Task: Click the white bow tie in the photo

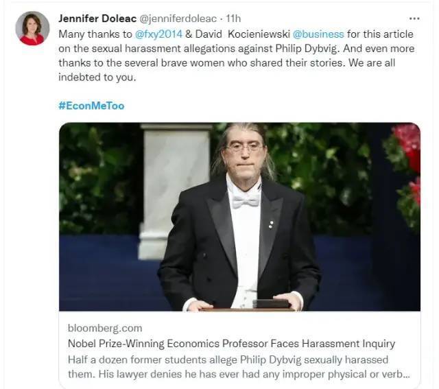Action: [245, 201]
